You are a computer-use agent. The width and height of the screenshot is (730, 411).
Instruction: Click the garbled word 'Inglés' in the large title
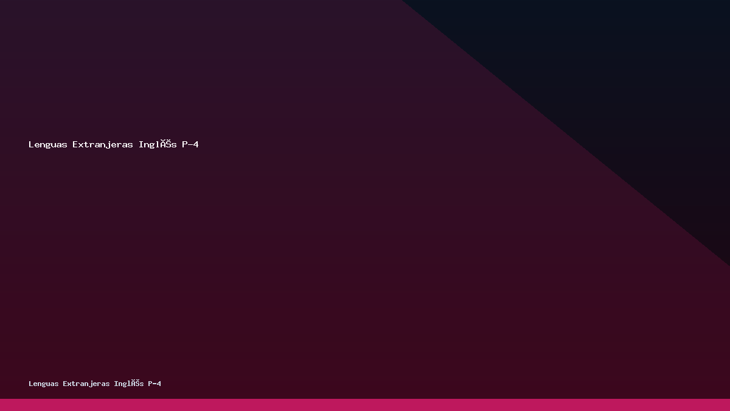[158, 144]
